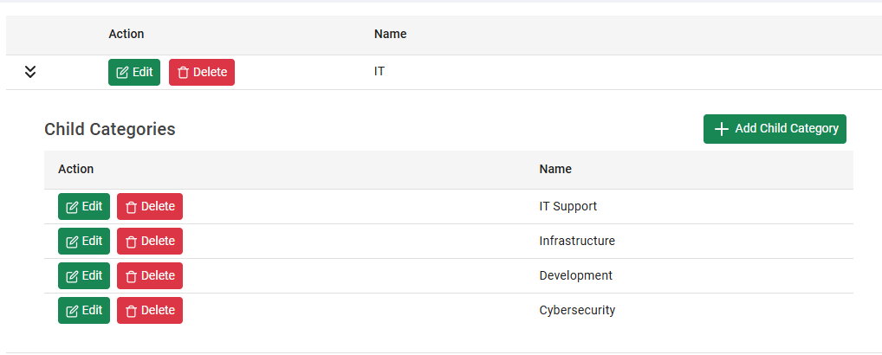Click the Name column header of child table

(x=555, y=169)
